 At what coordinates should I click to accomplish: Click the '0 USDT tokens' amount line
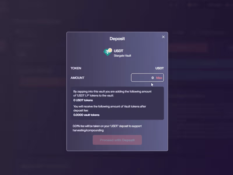83,100
